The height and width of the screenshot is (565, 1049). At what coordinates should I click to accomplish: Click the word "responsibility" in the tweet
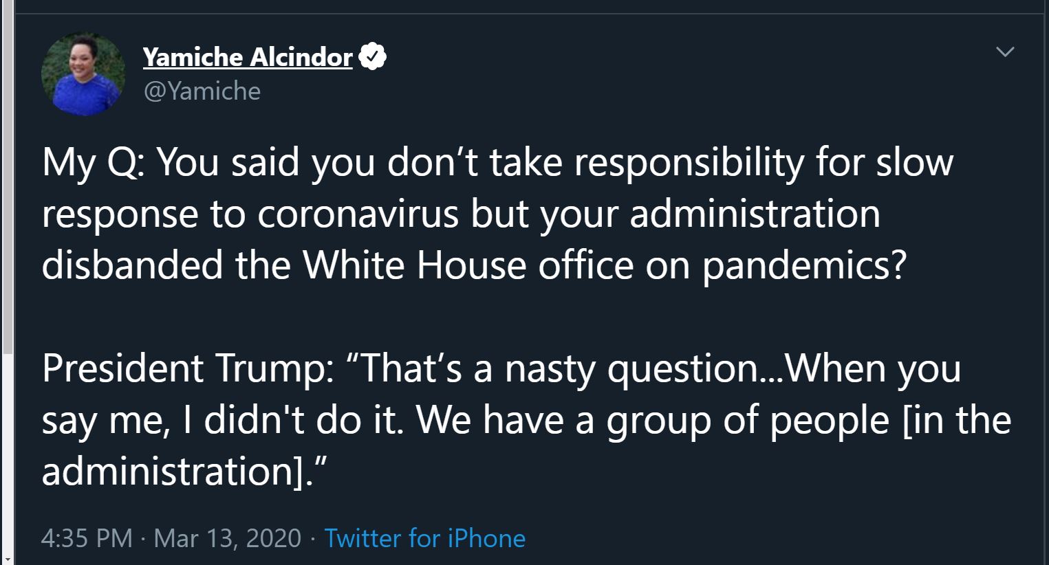(x=689, y=164)
